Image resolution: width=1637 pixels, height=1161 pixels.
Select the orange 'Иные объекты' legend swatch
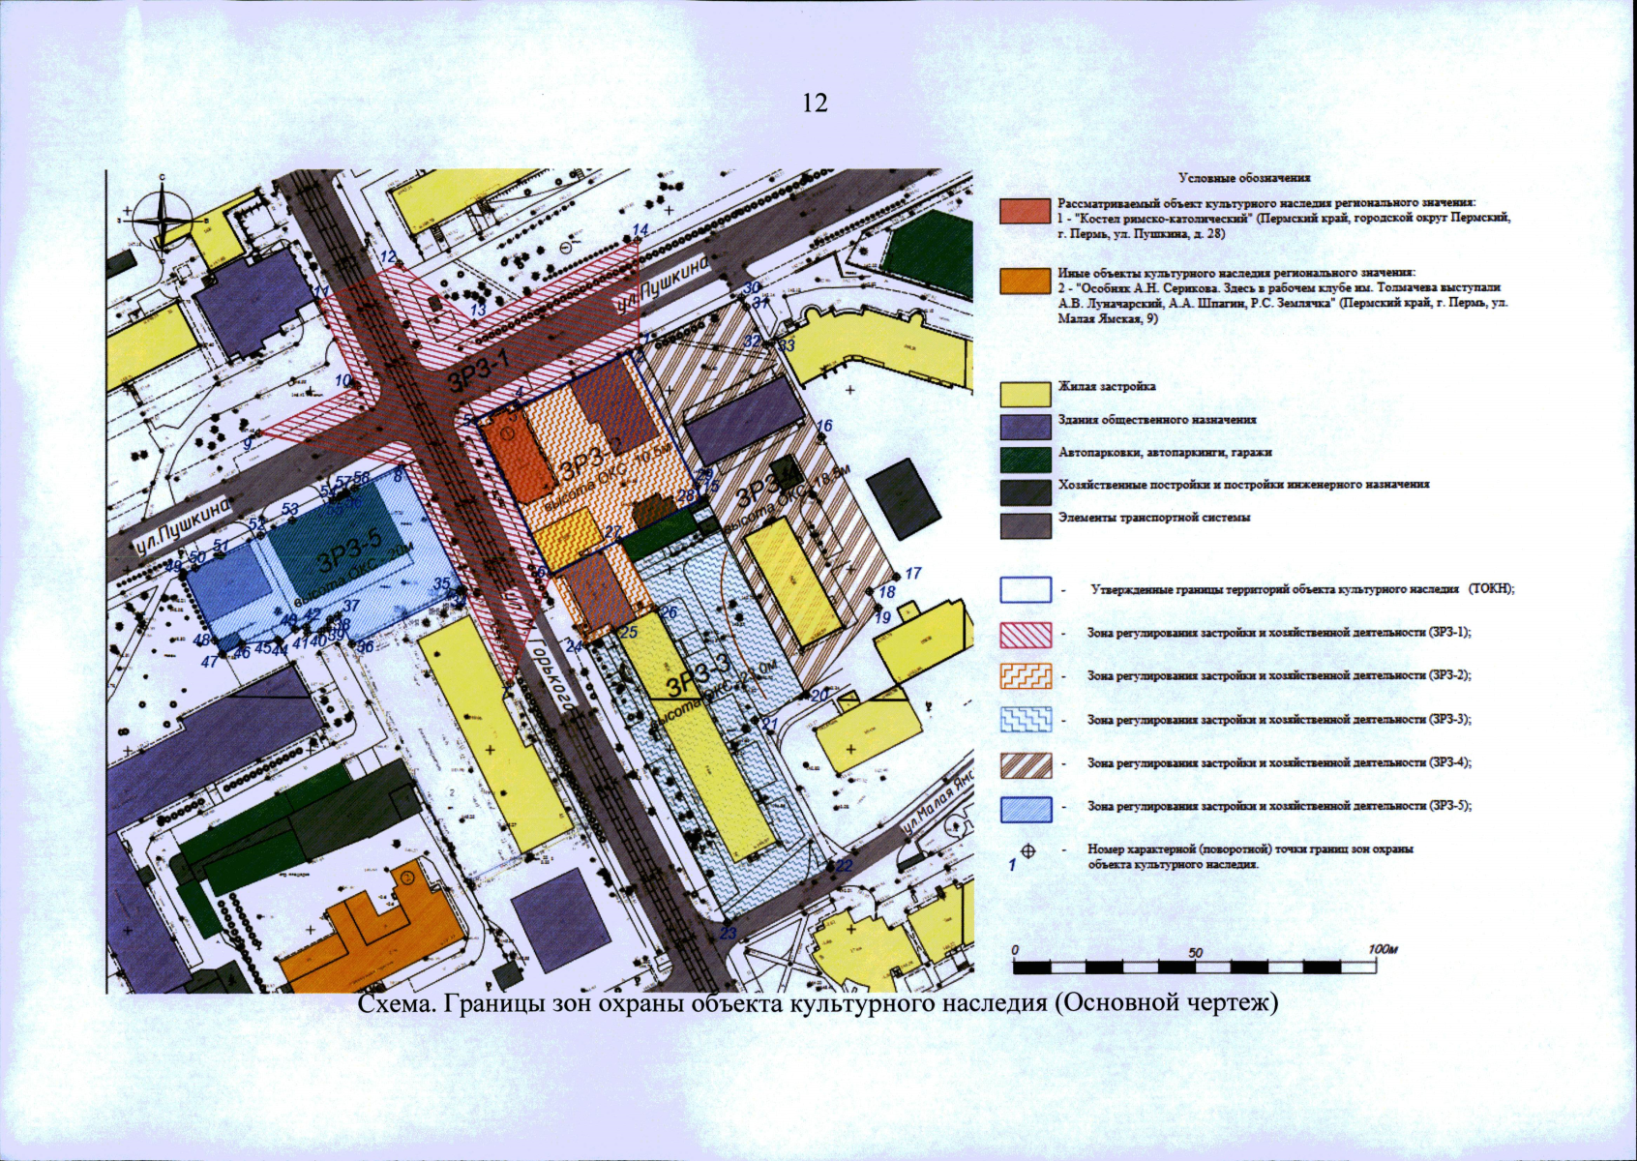pyautogui.click(x=1026, y=281)
